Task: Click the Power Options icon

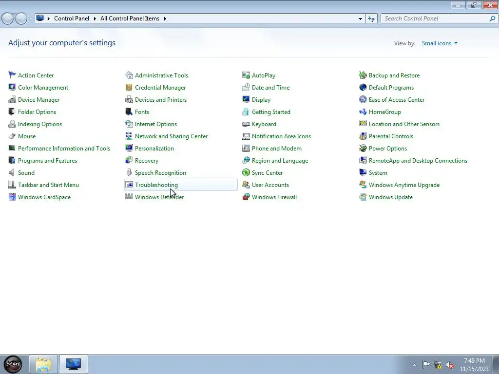Action: (363, 148)
